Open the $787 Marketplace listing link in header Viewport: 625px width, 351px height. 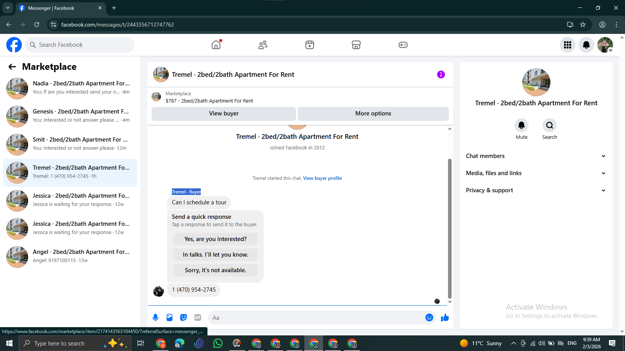[209, 101]
